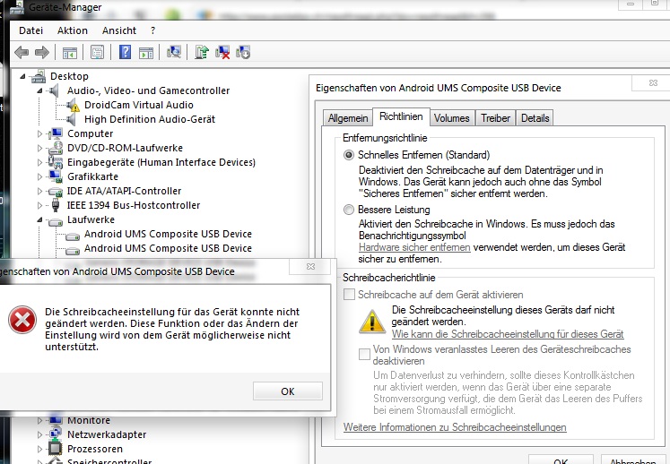Screen dimensions: 670x464
Task: Open the Datei menu
Action: pyautogui.click(x=30, y=30)
